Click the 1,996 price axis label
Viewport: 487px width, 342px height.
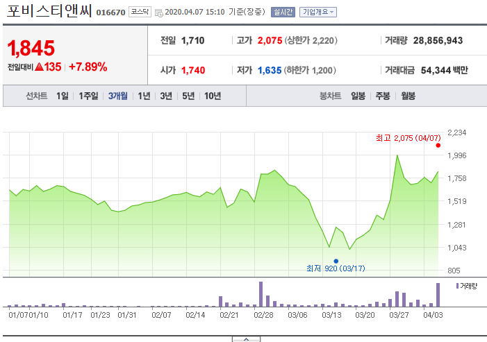[457, 155]
